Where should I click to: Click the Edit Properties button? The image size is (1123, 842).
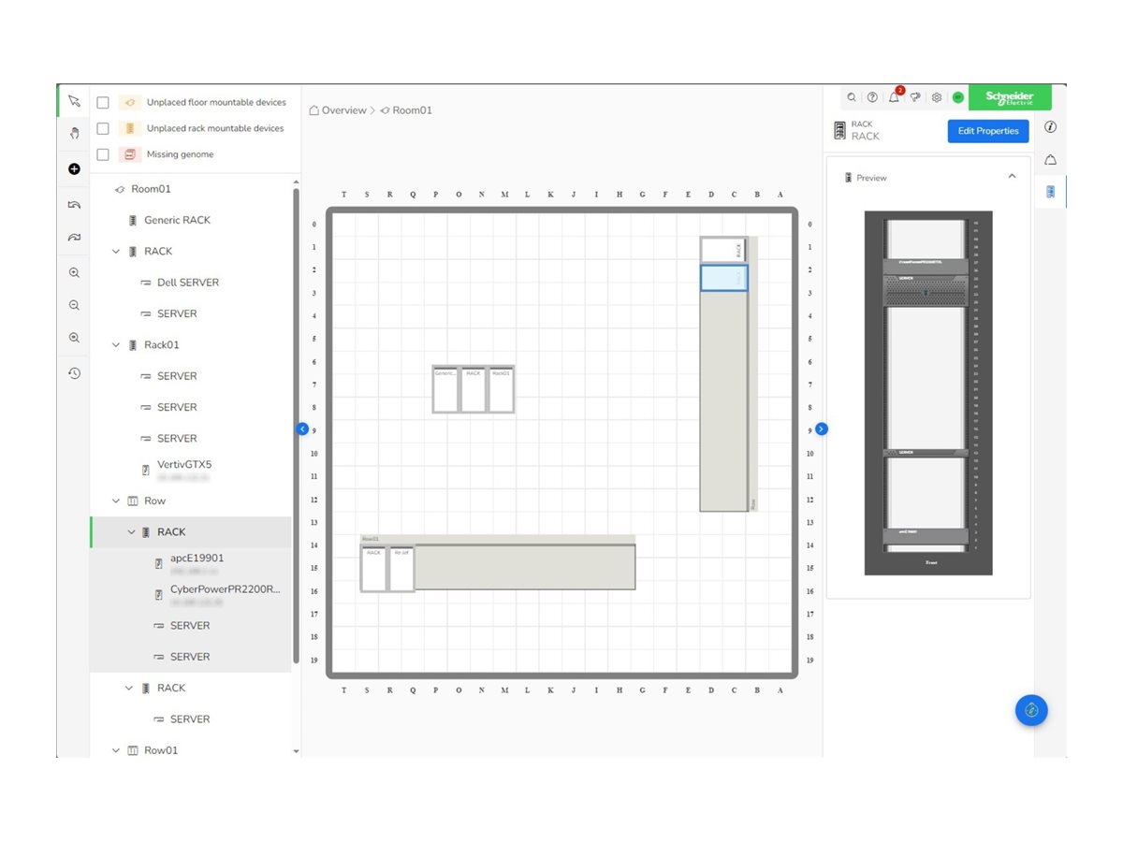pos(987,131)
